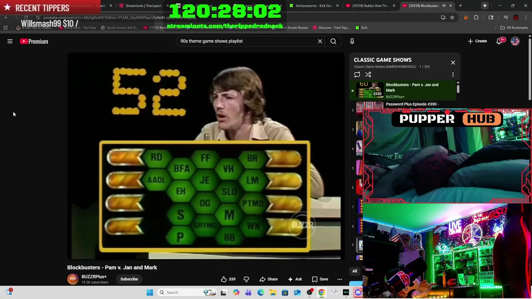Open File Explorer from taskbar
This screenshot has height=299, width=532.
coord(273,292)
